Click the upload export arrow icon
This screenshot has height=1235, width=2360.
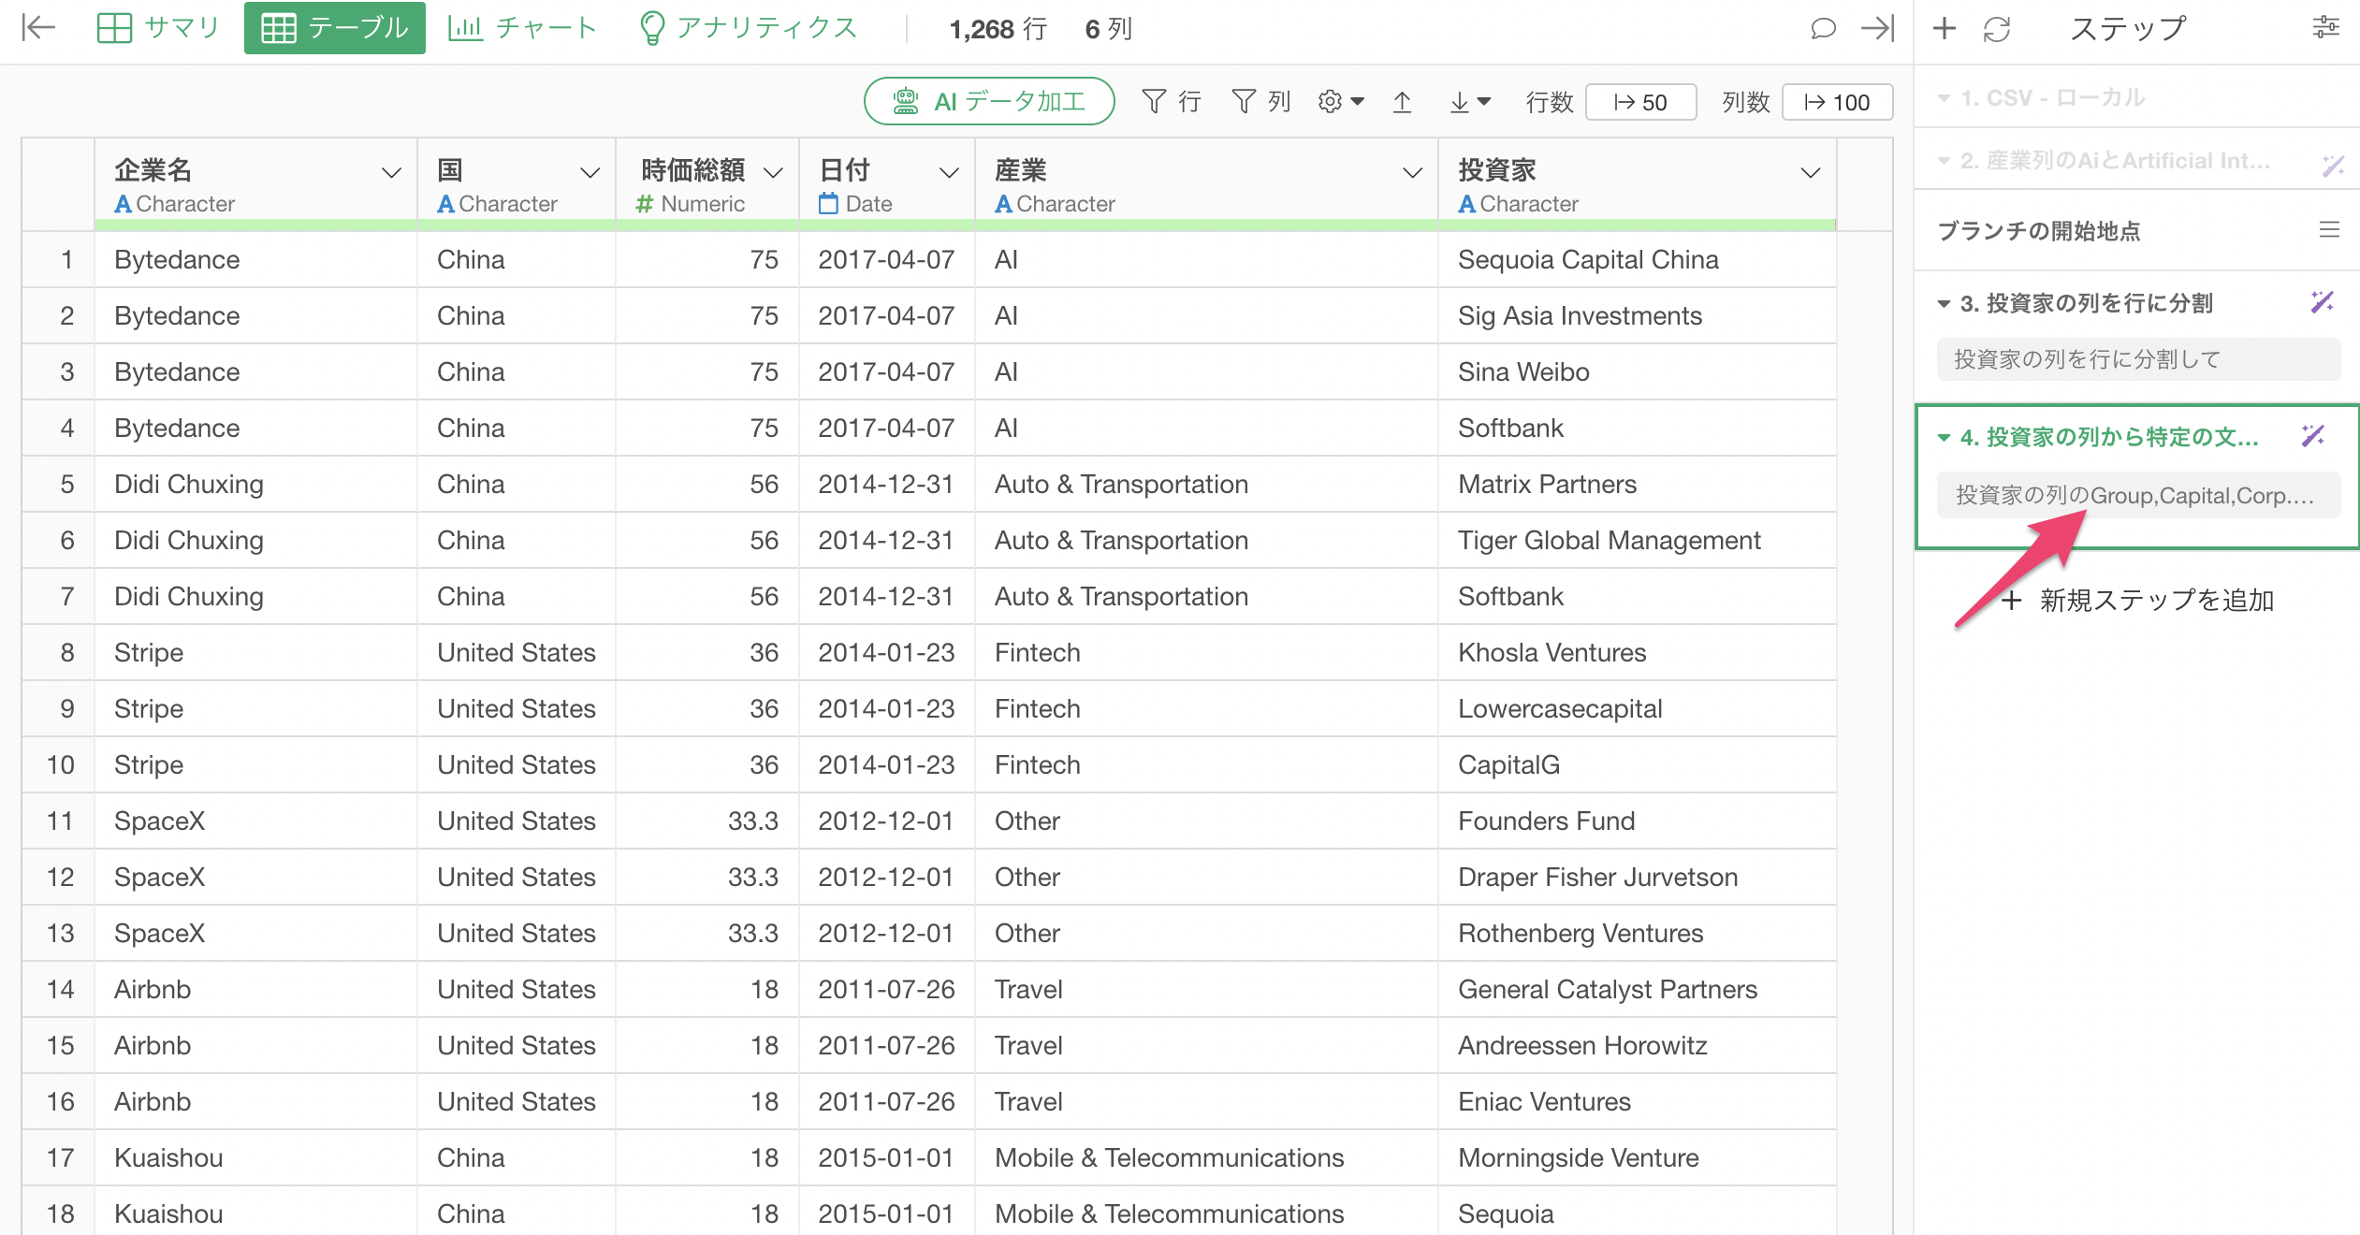(x=1402, y=101)
